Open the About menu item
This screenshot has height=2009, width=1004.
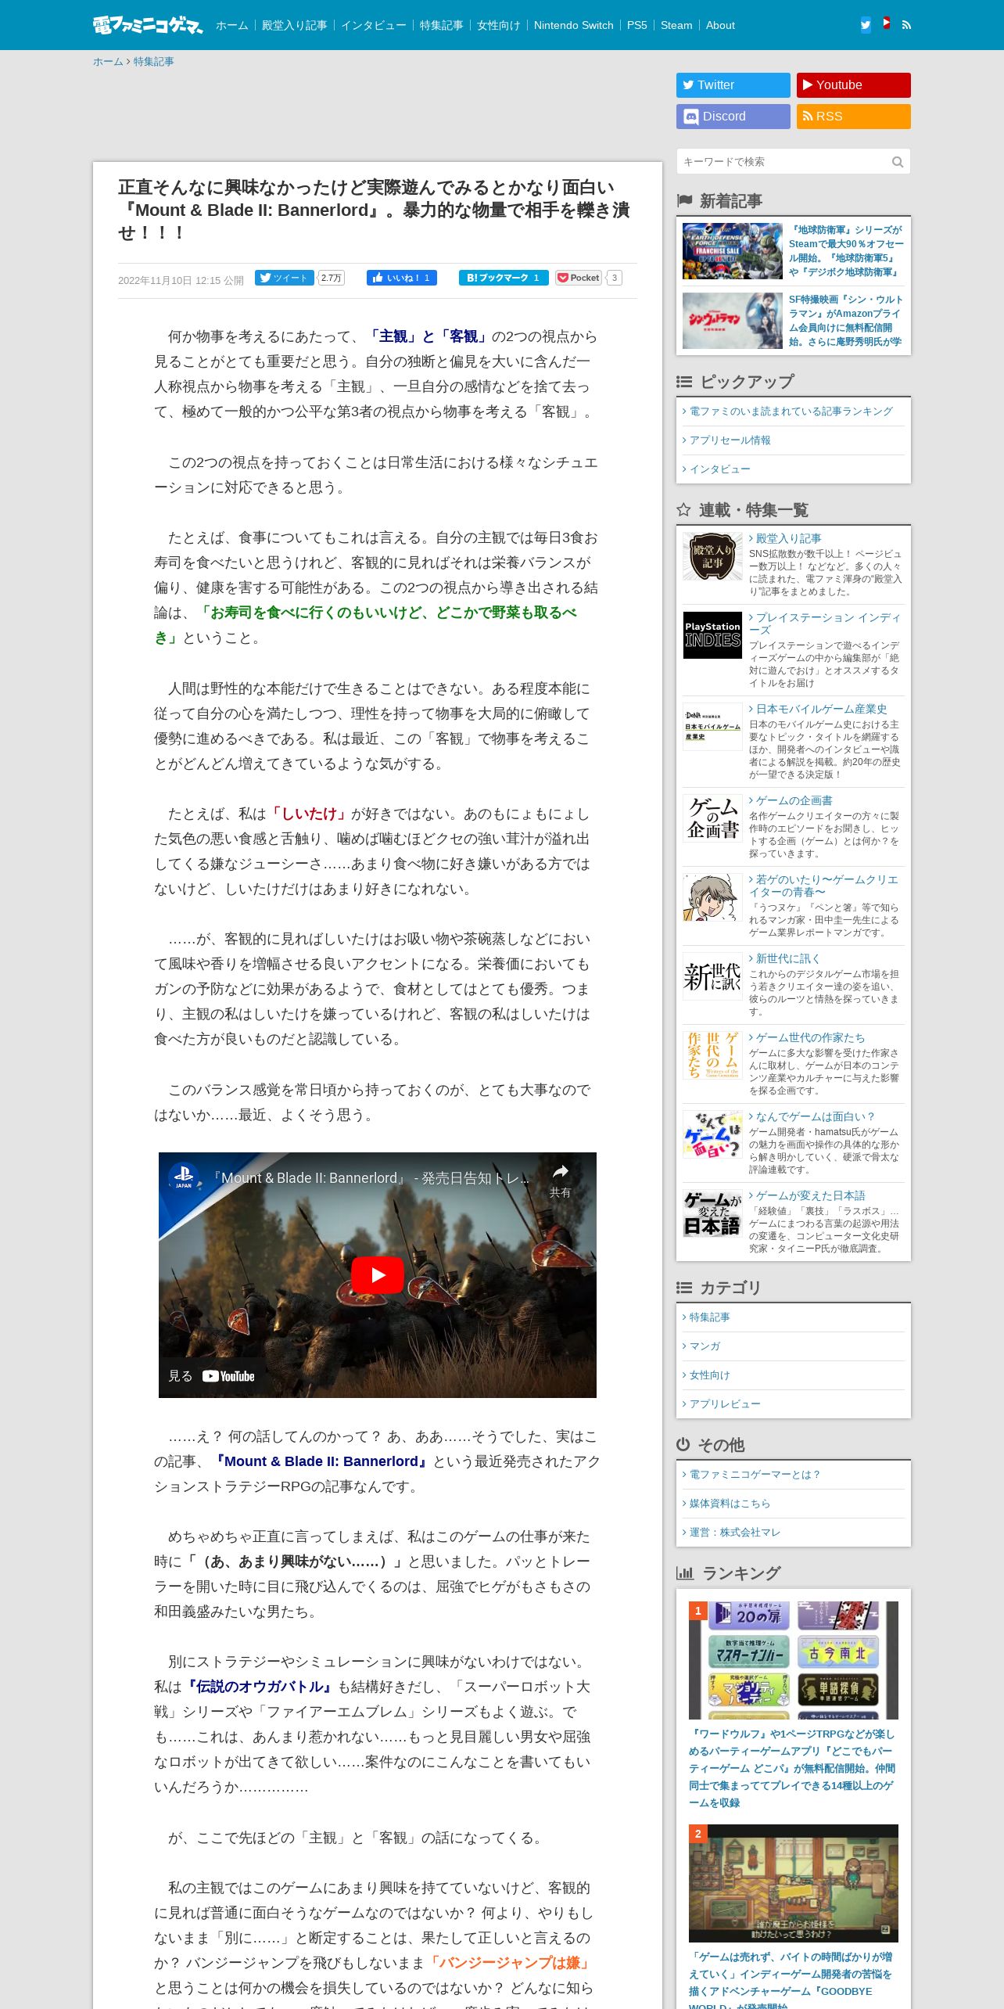(x=720, y=25)
